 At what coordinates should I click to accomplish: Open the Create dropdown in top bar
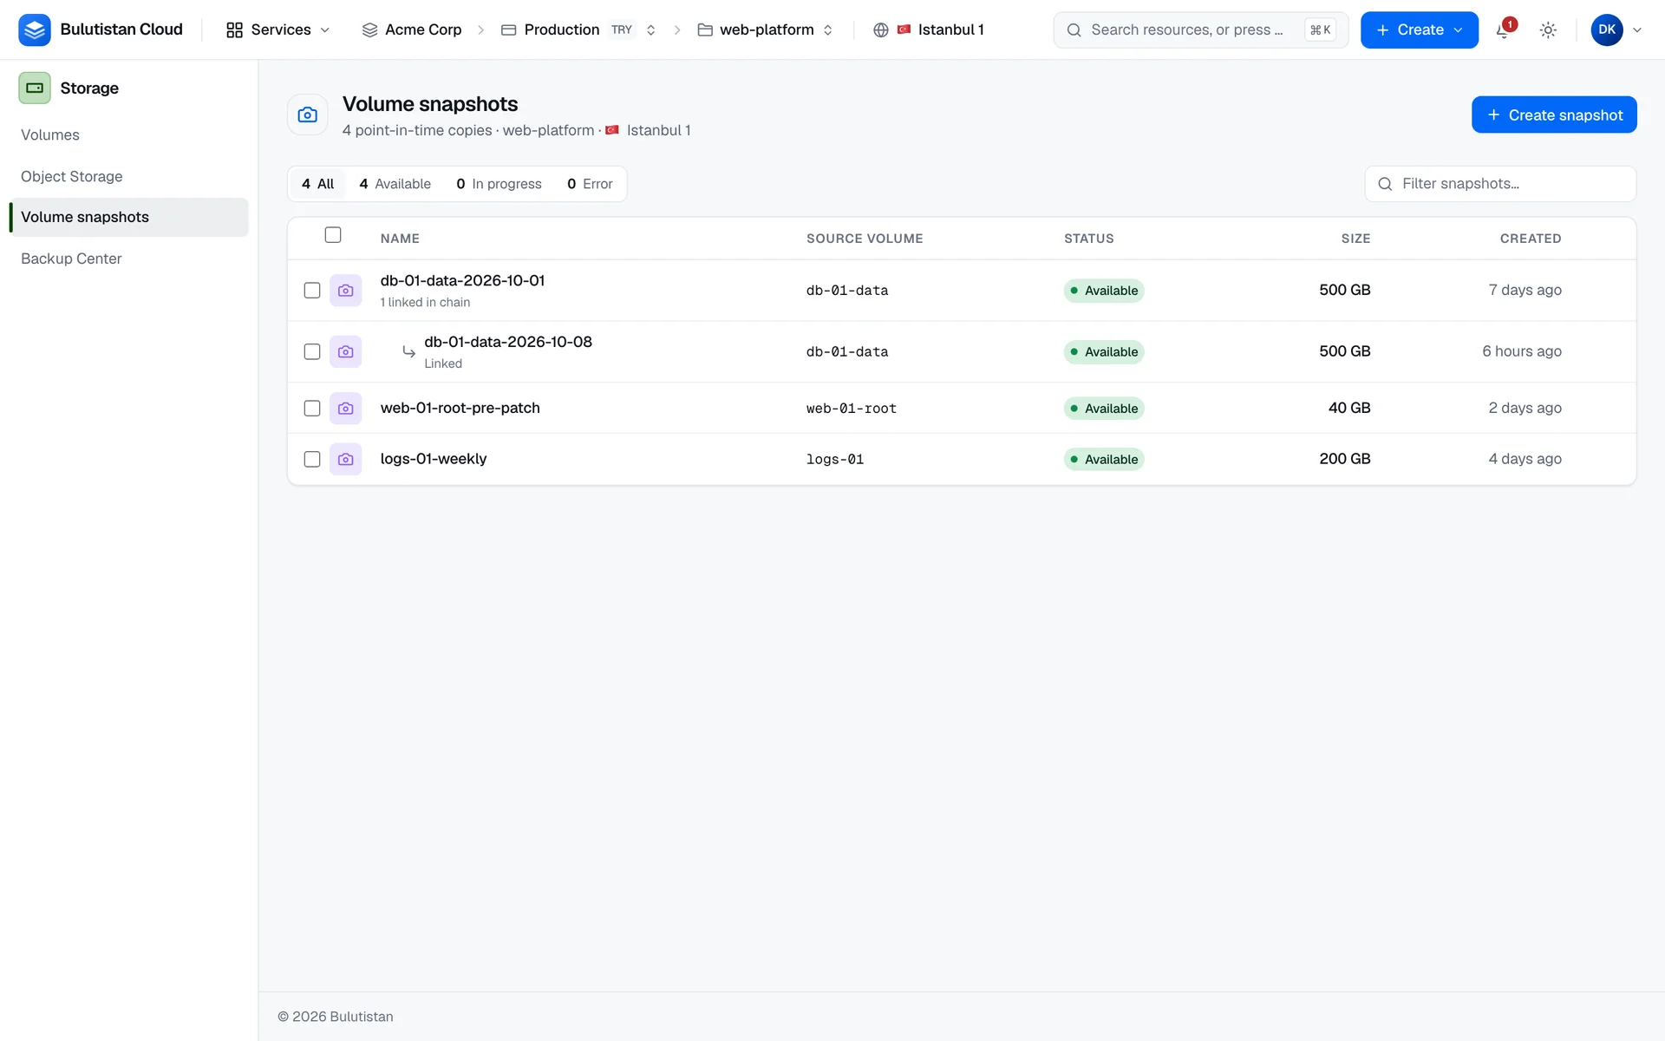click(x=1419, y=30)
